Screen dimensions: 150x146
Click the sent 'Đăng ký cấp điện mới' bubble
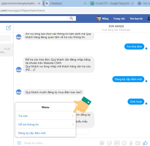tap(128, 79)
